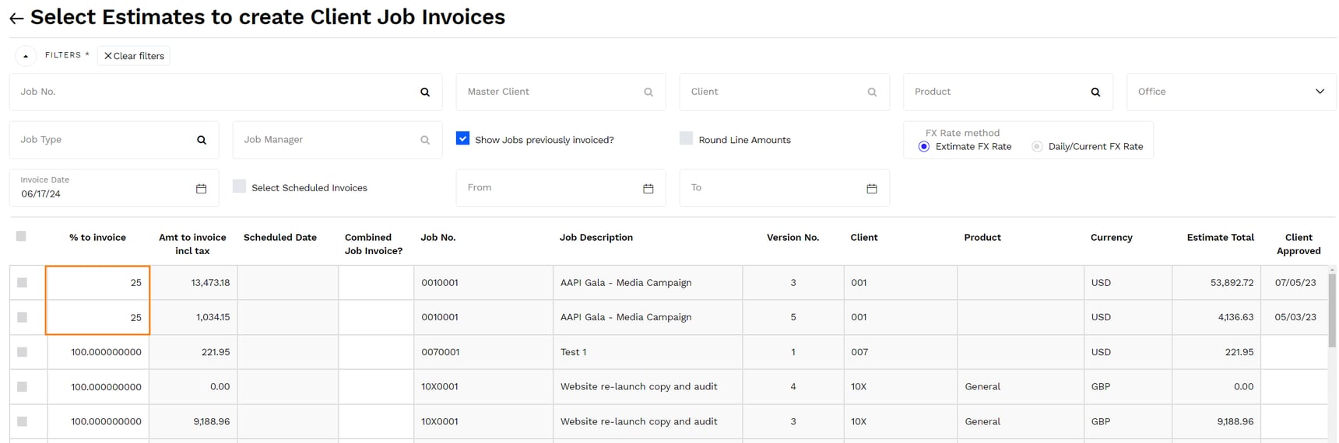Image resolution: width=1339 pixels, height=443 pixels.
Task: Click the Amt to invoice incl tax header
Action: click(x=192, y=244)
